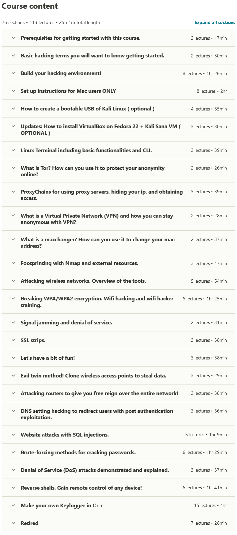Expand the SQL injections website attacks chevron

(13, 435)
